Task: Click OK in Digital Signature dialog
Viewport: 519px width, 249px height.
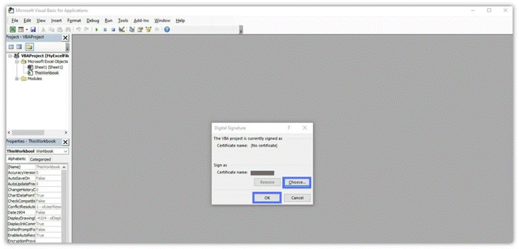Action: 267,198
